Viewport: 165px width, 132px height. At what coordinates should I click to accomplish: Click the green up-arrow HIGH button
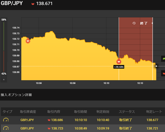pyautogui.click(x=164, y=58)
